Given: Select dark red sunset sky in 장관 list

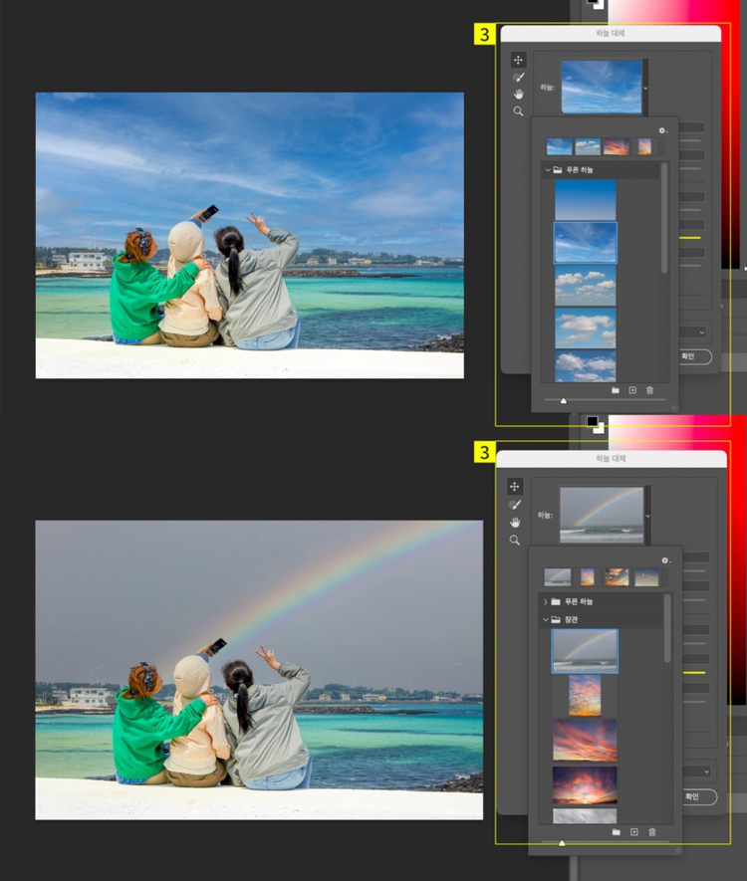Looking at the screenshot, I should tap(585, 784).
